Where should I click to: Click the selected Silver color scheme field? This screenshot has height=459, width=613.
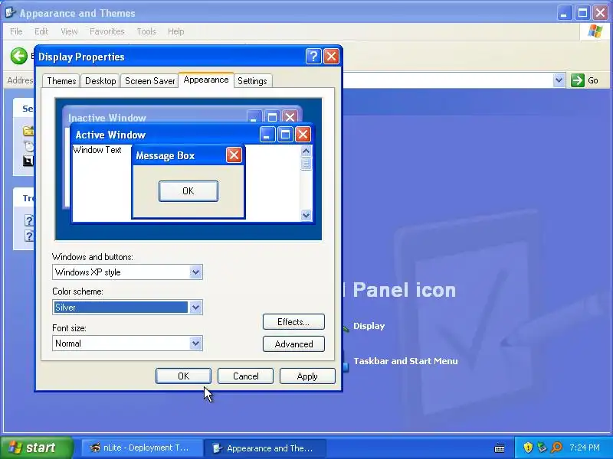coord(120,308)
